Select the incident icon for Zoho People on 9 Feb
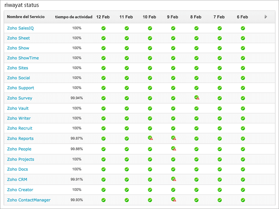This screenshot has width=279, height=209. (x=173, y=149)
